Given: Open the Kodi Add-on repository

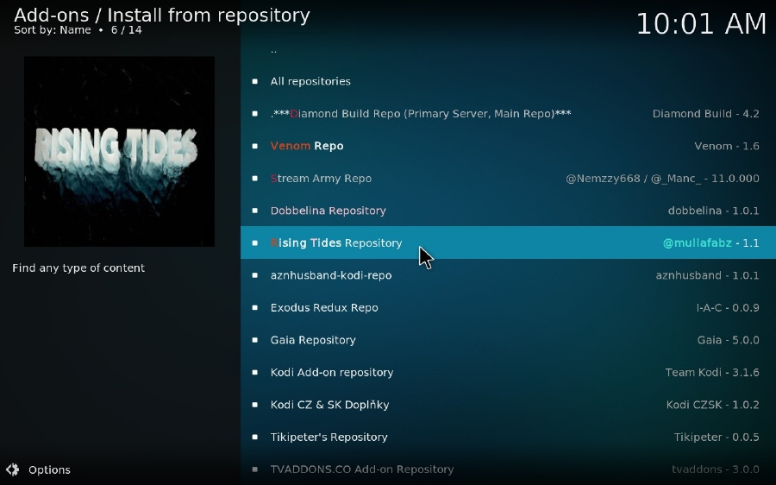Looking at the screenshot, I should point(508,372).
